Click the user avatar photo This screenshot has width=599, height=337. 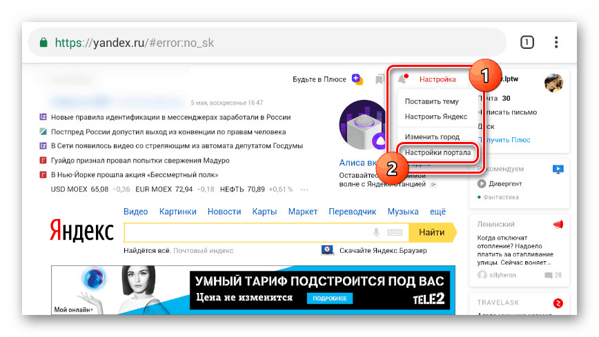(553, 83)
